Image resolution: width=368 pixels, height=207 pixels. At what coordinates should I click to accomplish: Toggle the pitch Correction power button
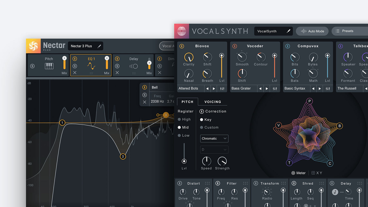[x=202, y=111]
